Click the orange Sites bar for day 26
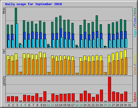138x108 pixels. (x=110, y=69)
